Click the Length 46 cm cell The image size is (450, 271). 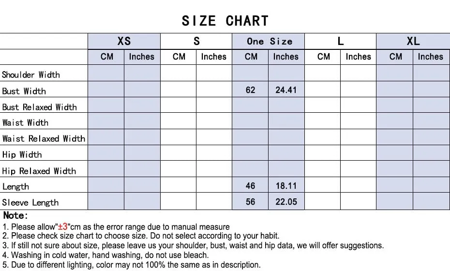coord(250,185)
